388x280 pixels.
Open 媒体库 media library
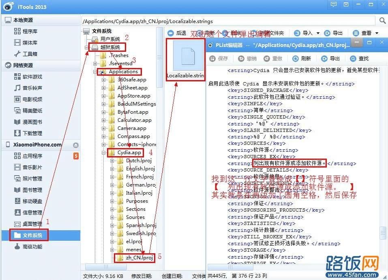tap(26, 42)
